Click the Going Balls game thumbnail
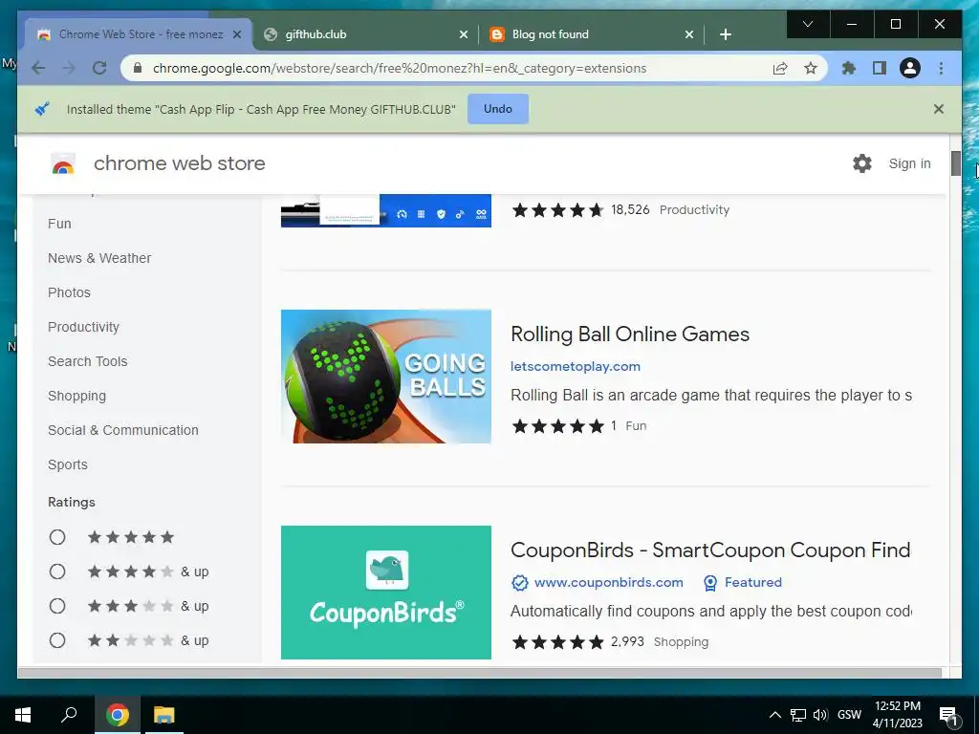The width and height of the screenshot is (979, 734). point(386,377)
